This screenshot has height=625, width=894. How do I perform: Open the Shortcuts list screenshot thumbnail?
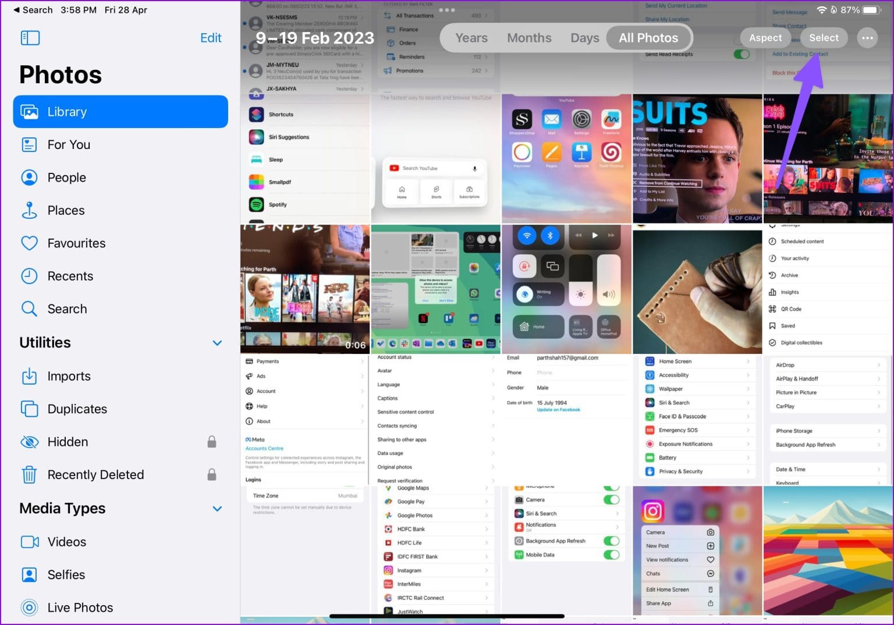click(x=305, y=158)
